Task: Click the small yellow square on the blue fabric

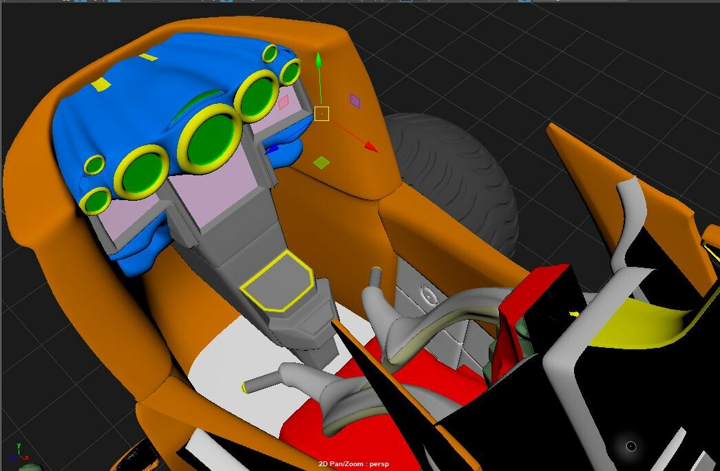Action: pyautogui.click(x=102, y=85)
